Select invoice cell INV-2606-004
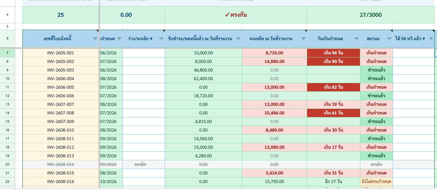This screenshot has width=437, height=190. [x=61, y=79]
